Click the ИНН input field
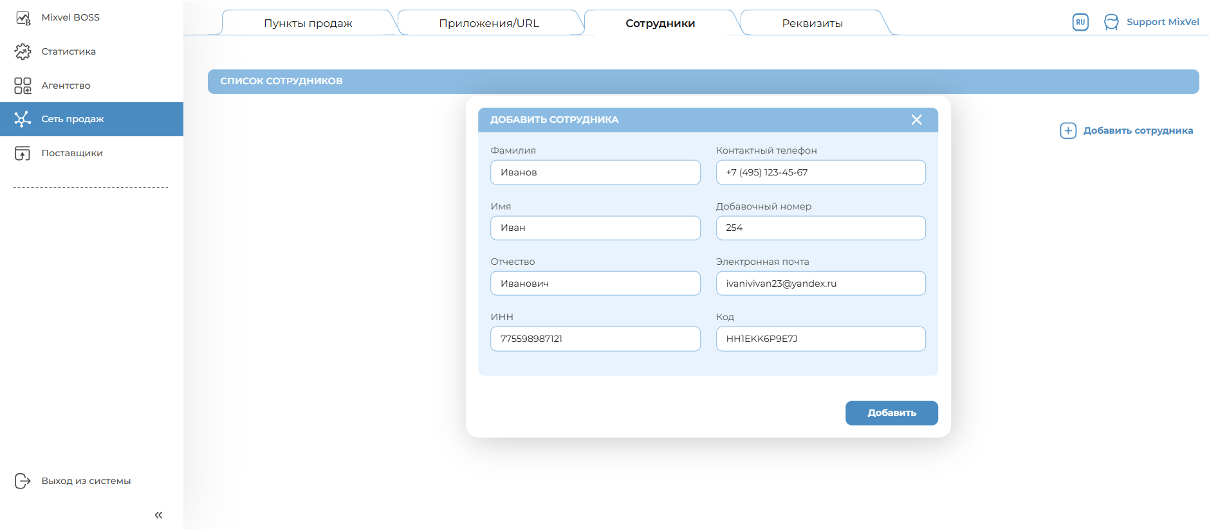 (x=595, y=339)
